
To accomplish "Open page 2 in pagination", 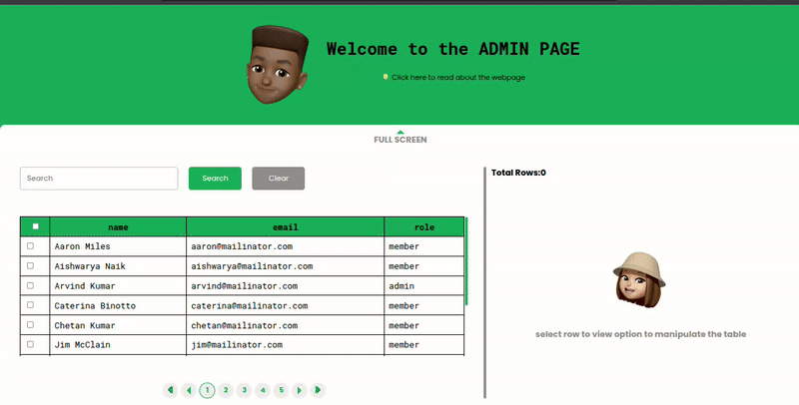I will pyautogui.click(x=226, y=390).
